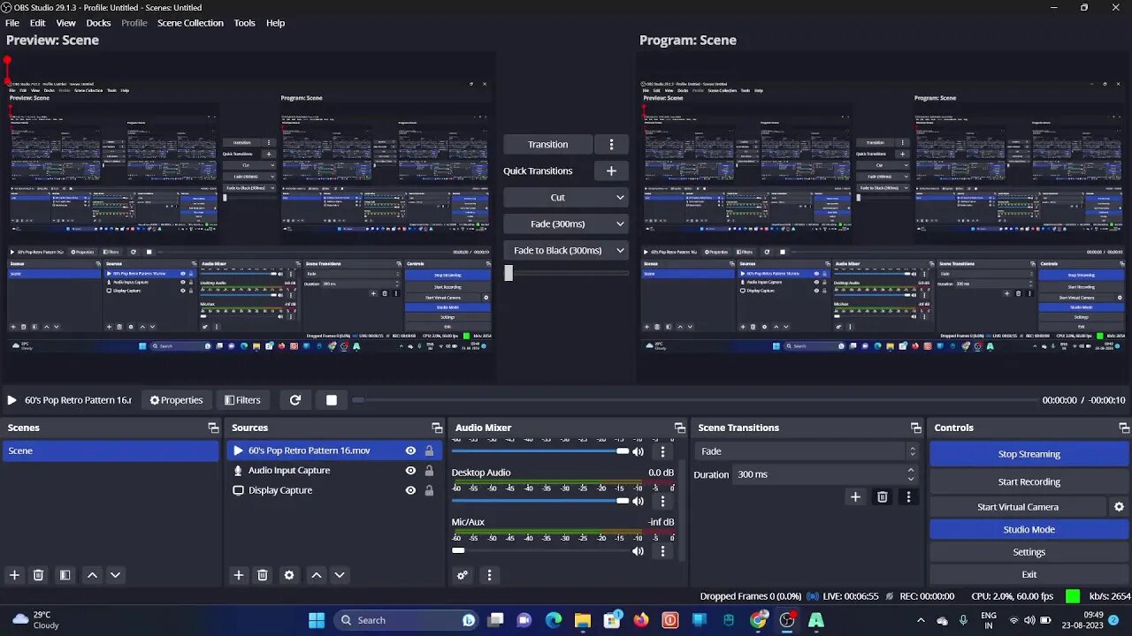
Task: Add a configurable transition plus icon
Action: (x=855, y=497)
